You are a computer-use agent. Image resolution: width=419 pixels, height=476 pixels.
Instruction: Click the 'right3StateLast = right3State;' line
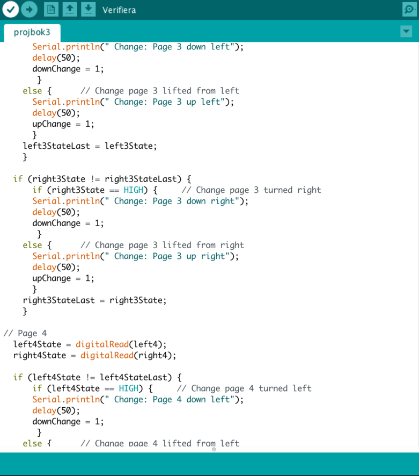tap(94, 300)
